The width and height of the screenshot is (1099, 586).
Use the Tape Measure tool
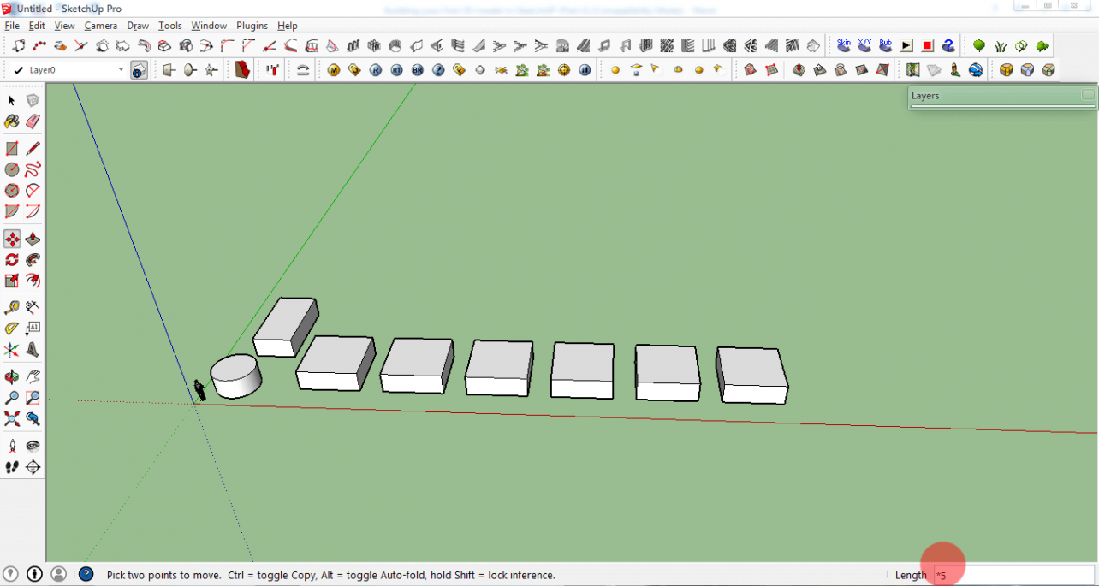coord(11,306)
